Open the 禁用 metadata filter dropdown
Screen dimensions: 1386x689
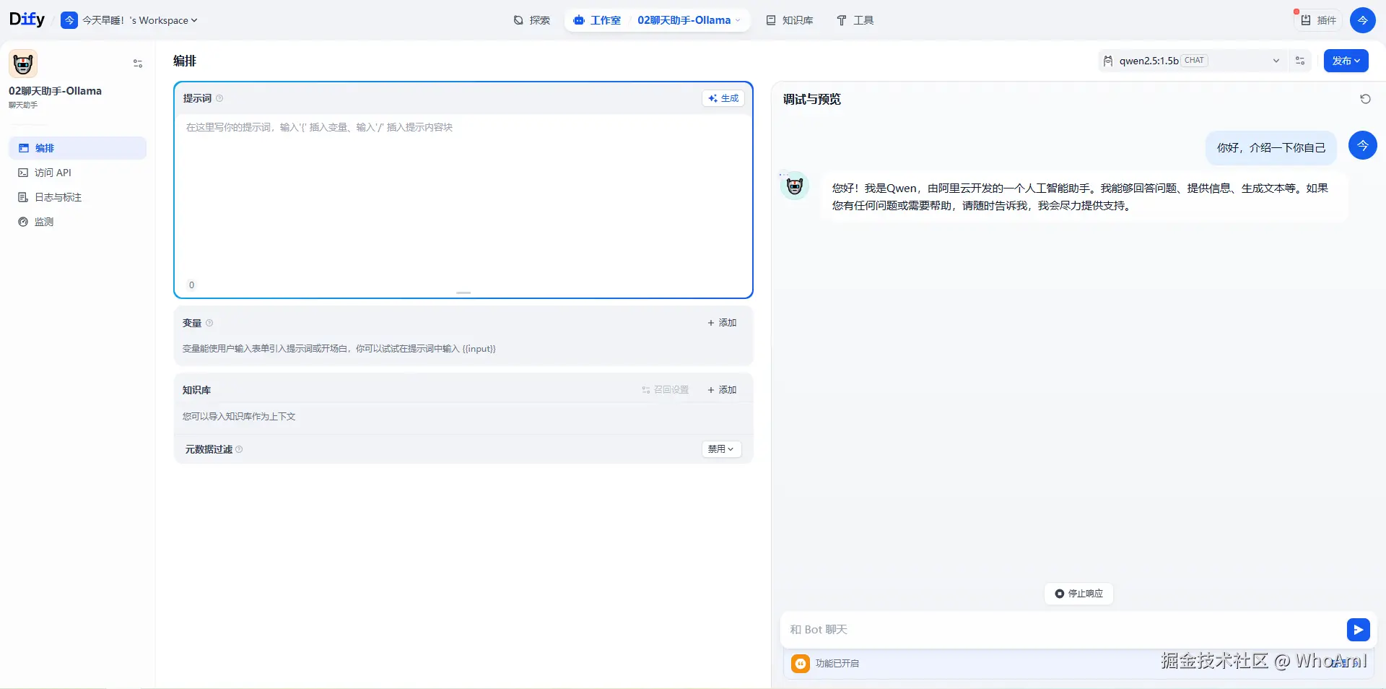pos(721,449)
